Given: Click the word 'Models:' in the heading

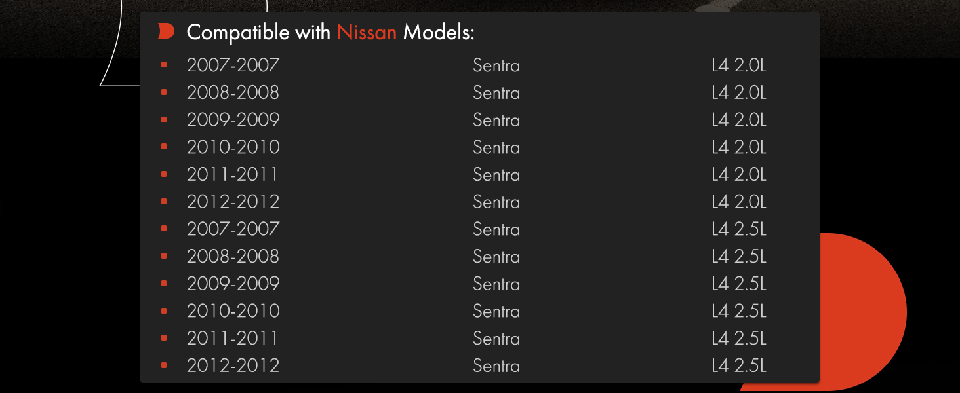Looking at the screenshot, I should click(x=439, y=32).
